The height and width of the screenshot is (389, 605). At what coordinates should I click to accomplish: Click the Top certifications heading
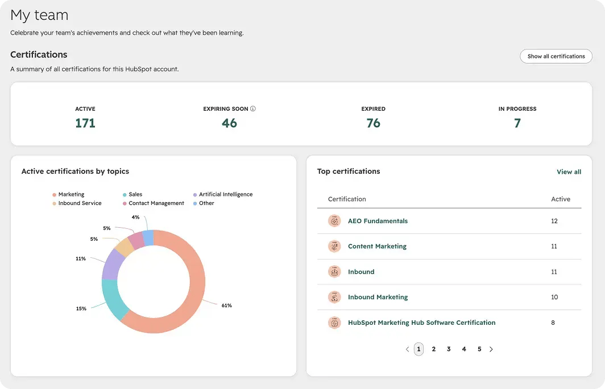pos(349,171)
